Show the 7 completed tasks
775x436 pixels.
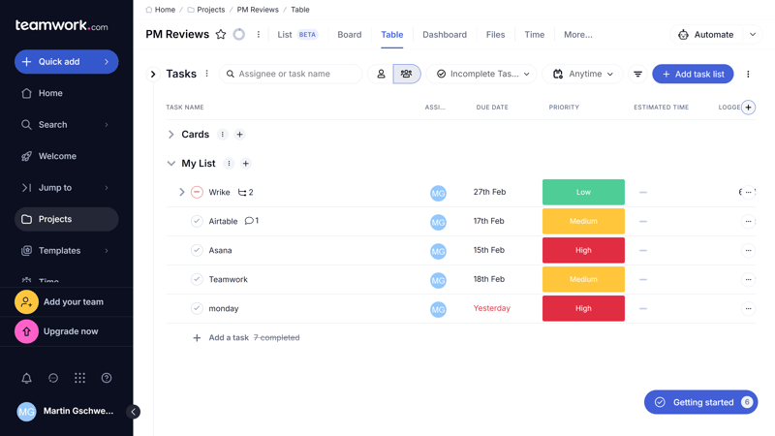click(276, 337)
